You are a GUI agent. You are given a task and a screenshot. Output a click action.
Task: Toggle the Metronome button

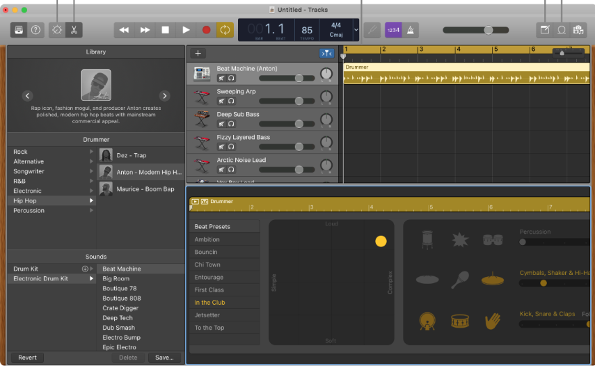[411, 30]
